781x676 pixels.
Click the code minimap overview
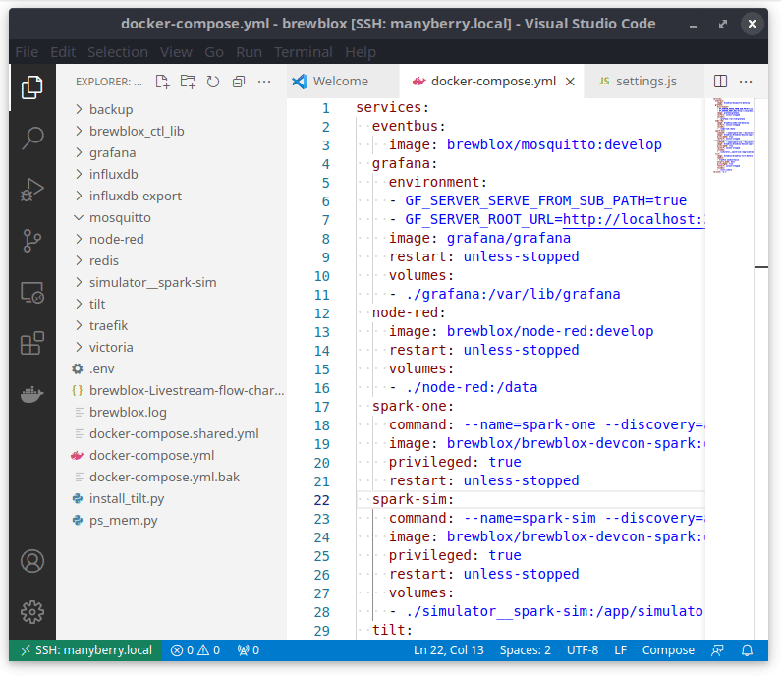pyautogui.click(x=734, y=136)
